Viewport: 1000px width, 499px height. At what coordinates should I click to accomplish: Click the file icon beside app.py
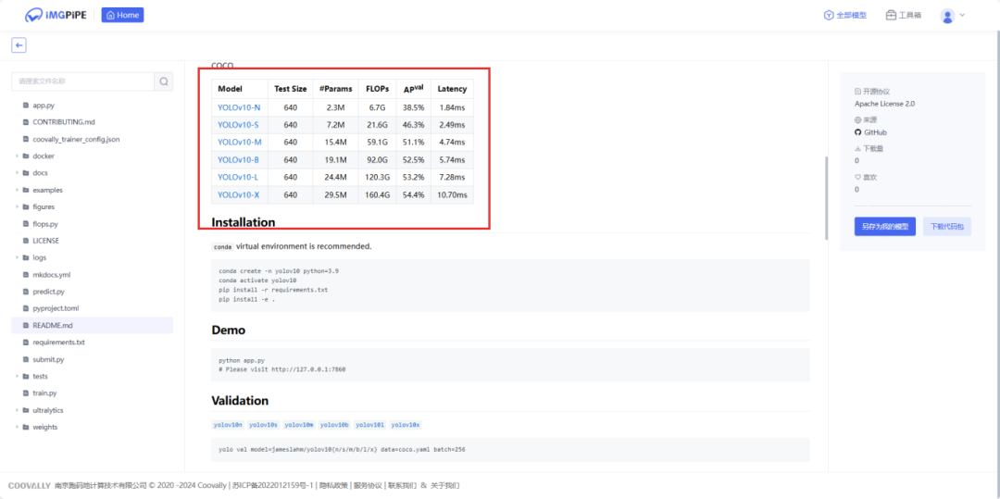(x=26, y=106)
